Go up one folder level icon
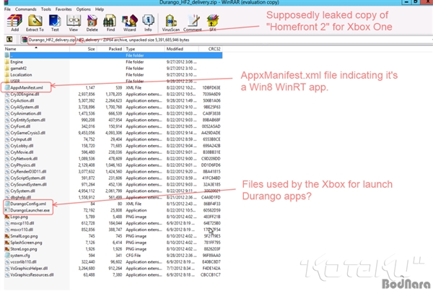 point(9,40)
